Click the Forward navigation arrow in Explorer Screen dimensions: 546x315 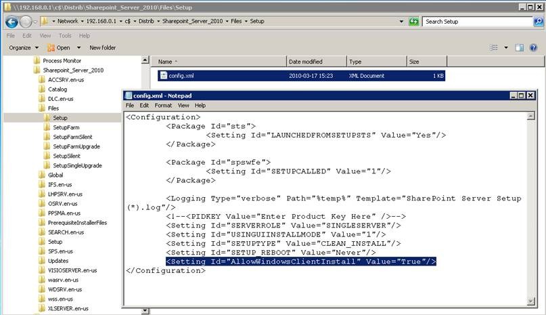click(x=26, y=22)
